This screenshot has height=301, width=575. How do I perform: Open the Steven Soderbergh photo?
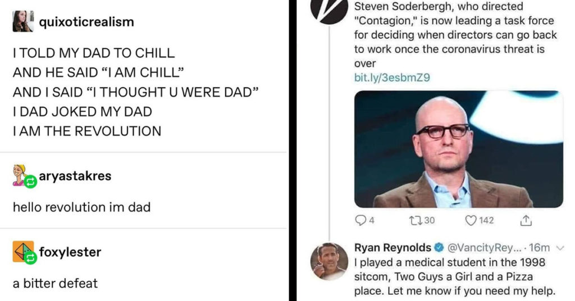[x=458, y=149]
